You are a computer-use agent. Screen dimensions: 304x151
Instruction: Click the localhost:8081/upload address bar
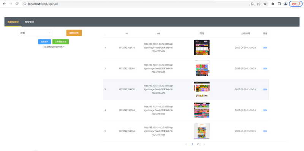[x=136, y=4]
